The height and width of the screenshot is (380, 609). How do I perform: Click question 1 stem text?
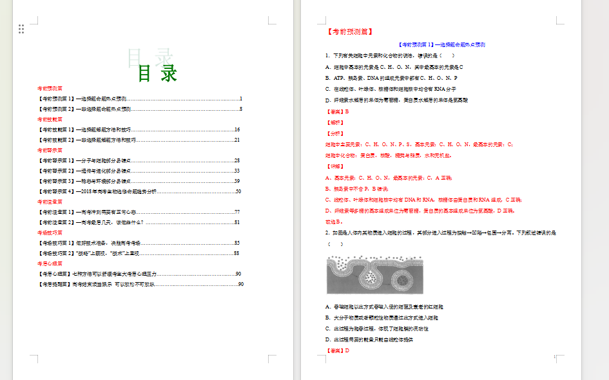pyautogui.click(x=391, y=55)
